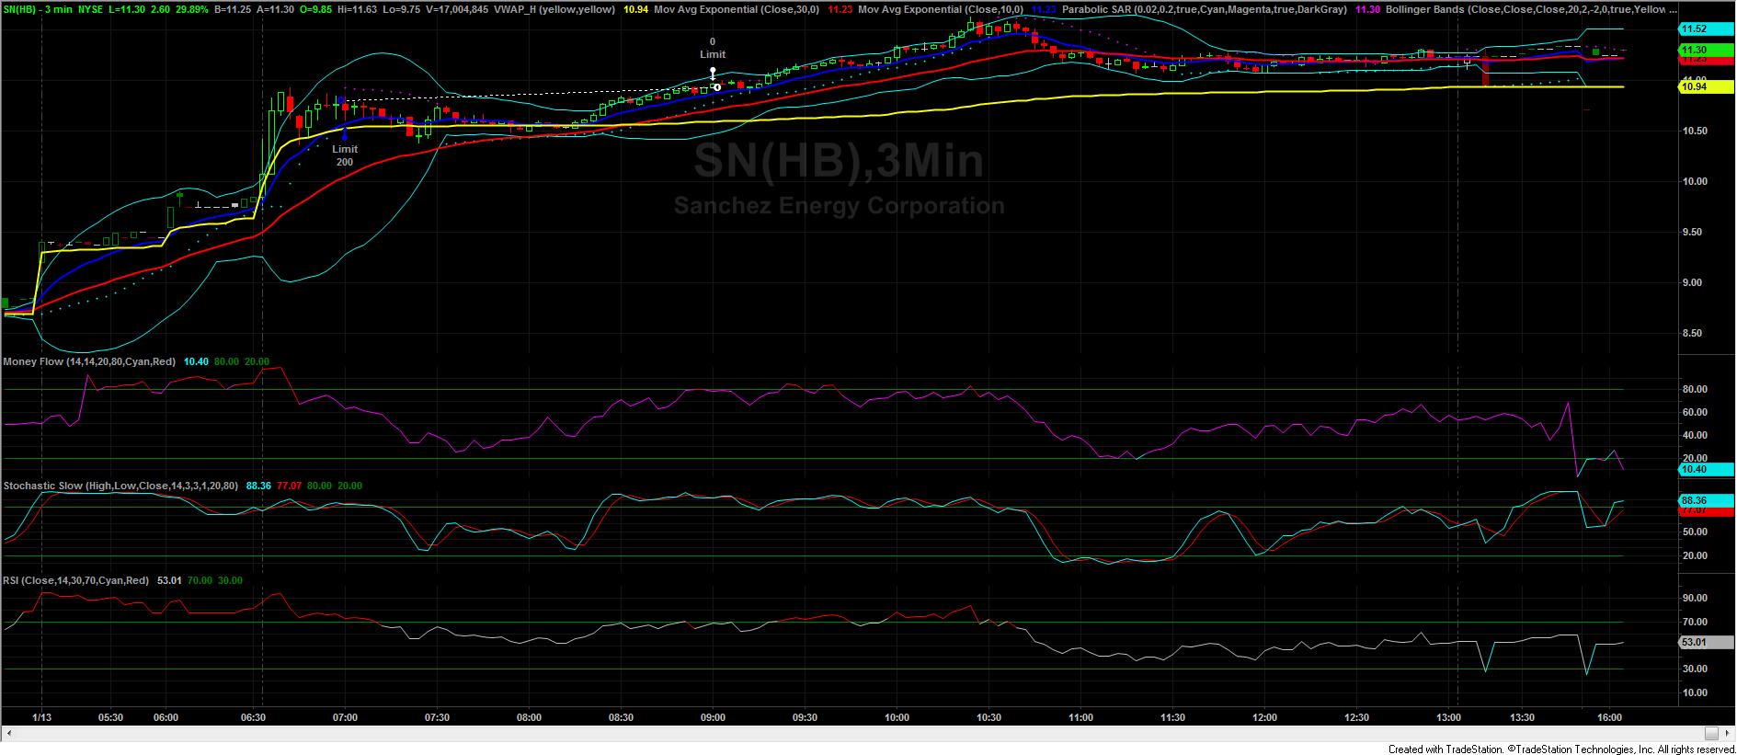
Task: Click the 13:00 time axis label
Action: [x=1448, y=718]
